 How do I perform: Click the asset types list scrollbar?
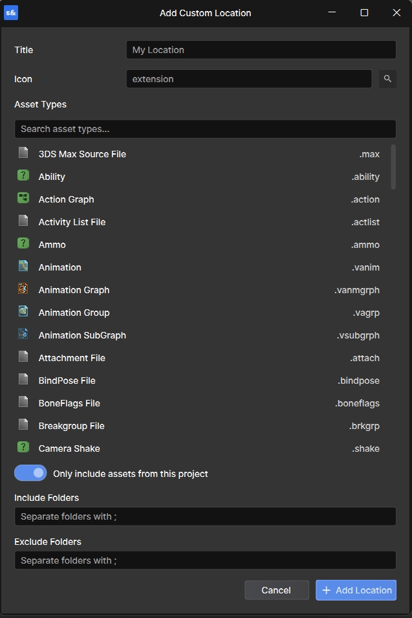coord(393,167)
